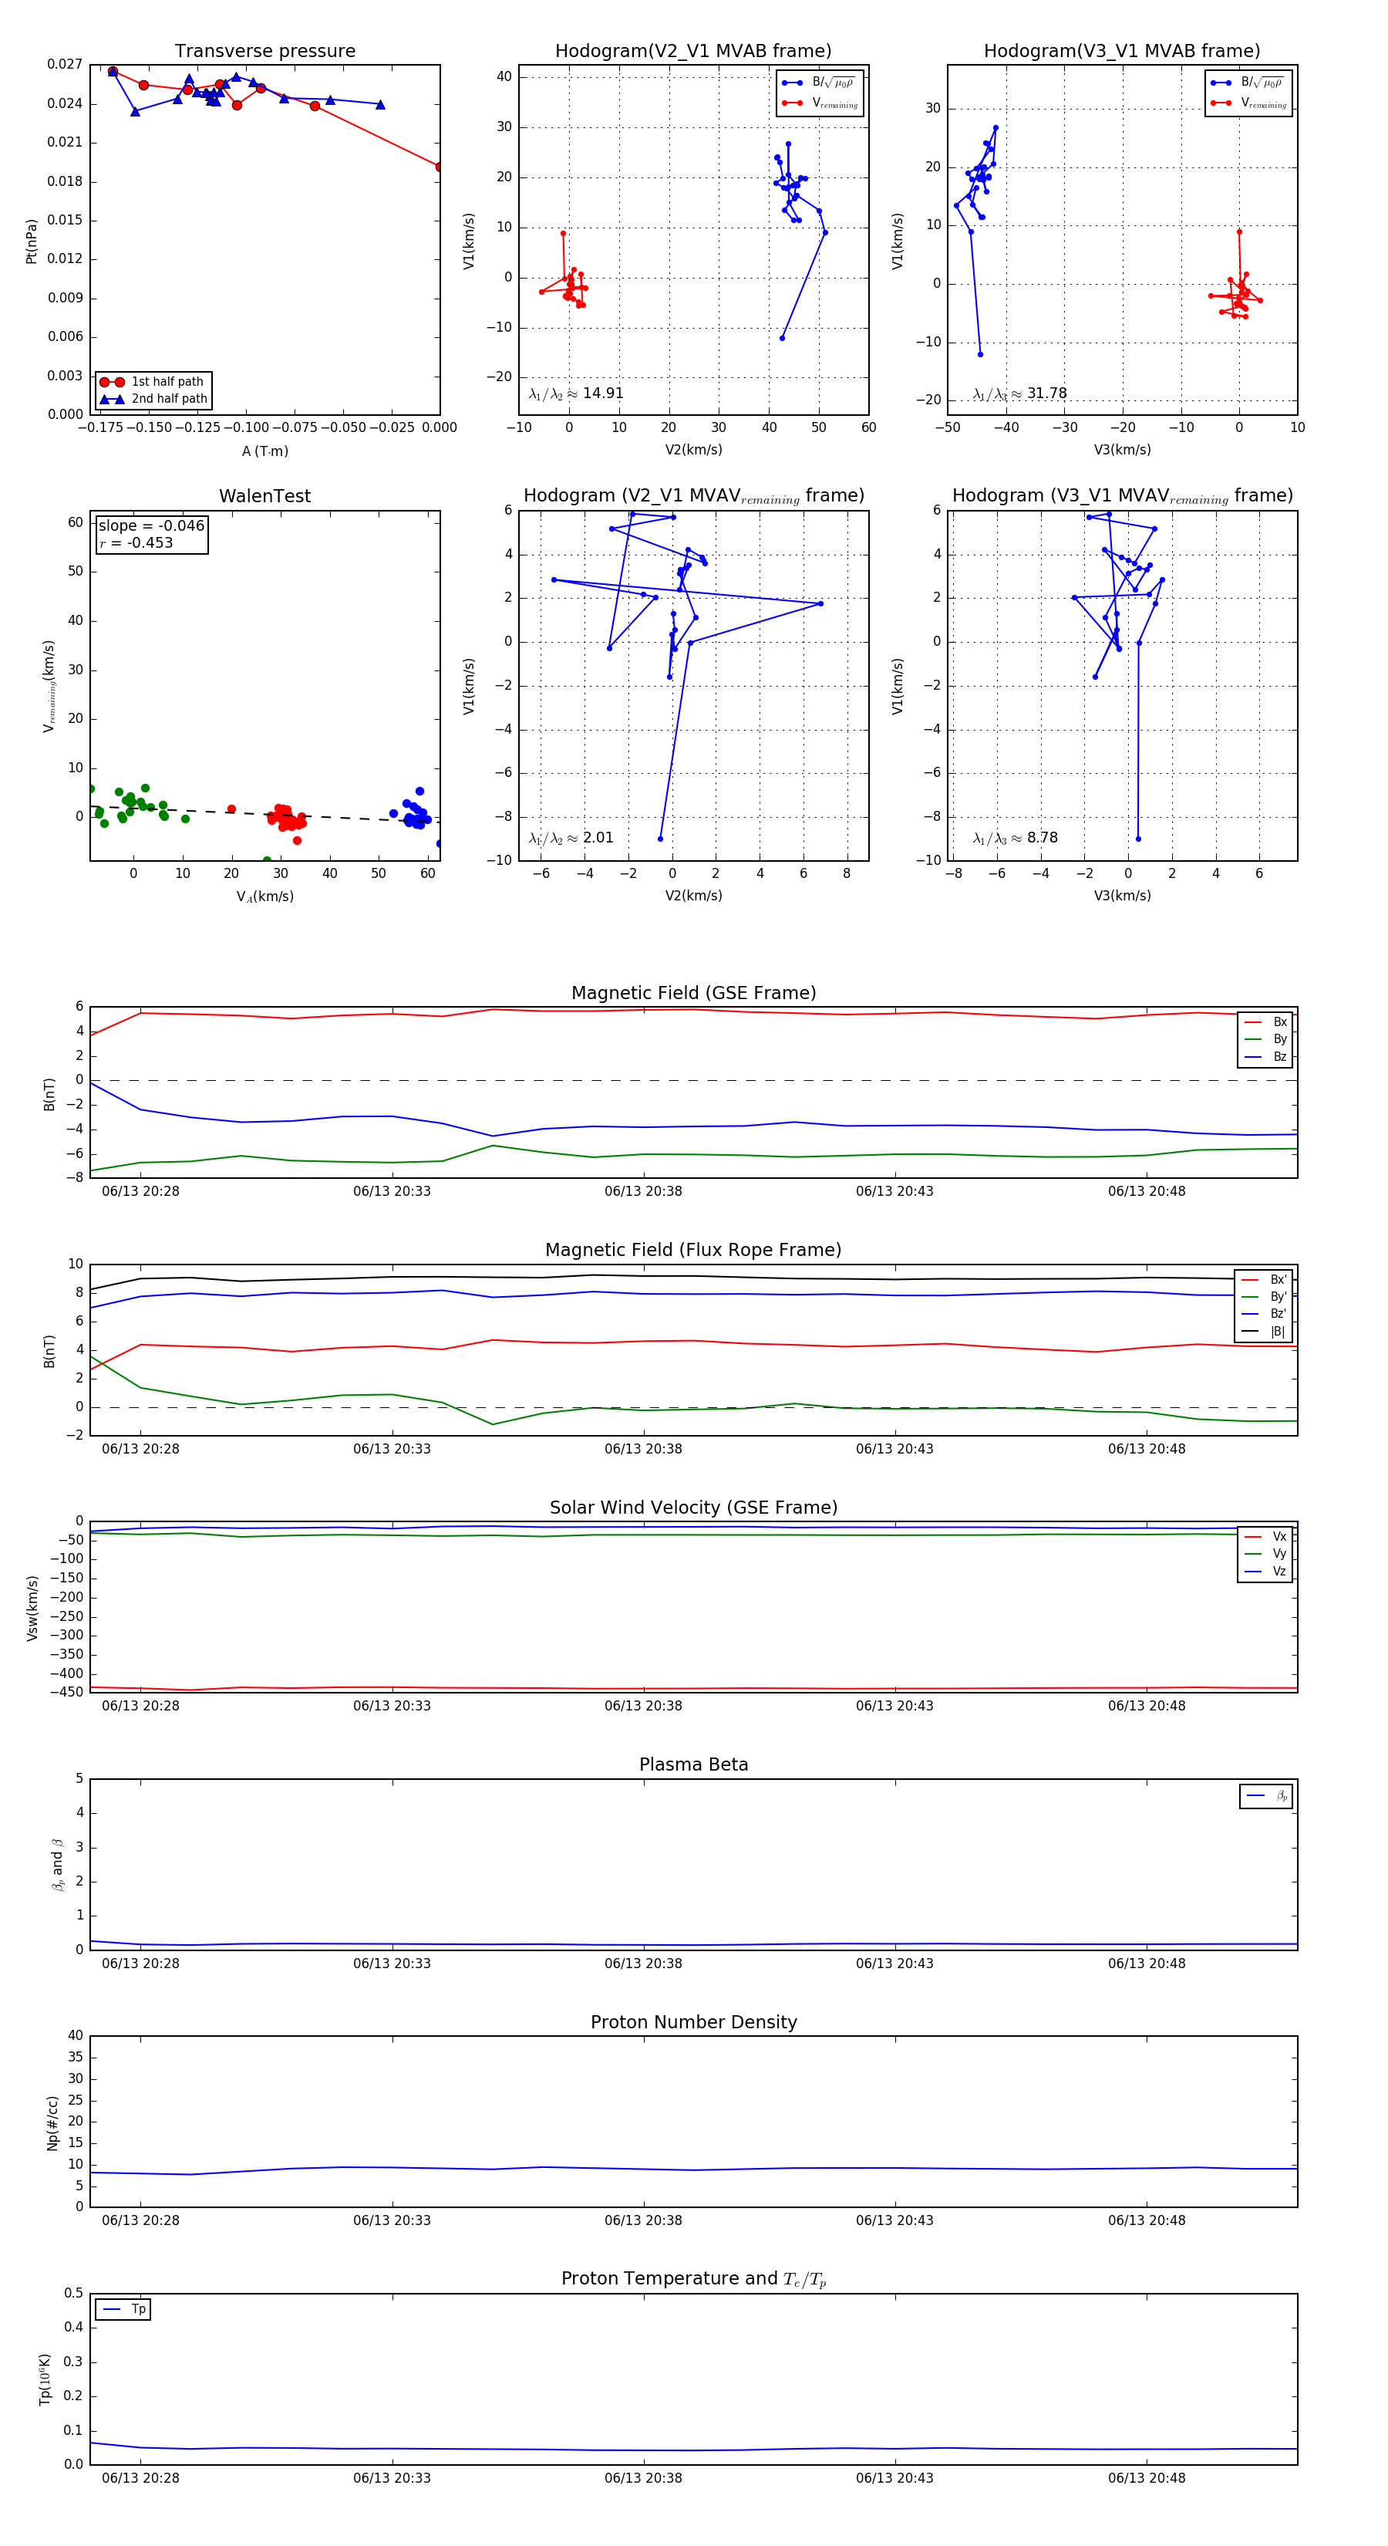Click '06/13 20:43' tick under Proton Number Density plot
This screenshot has height=2546, width=1388.
pos(895,2220)
